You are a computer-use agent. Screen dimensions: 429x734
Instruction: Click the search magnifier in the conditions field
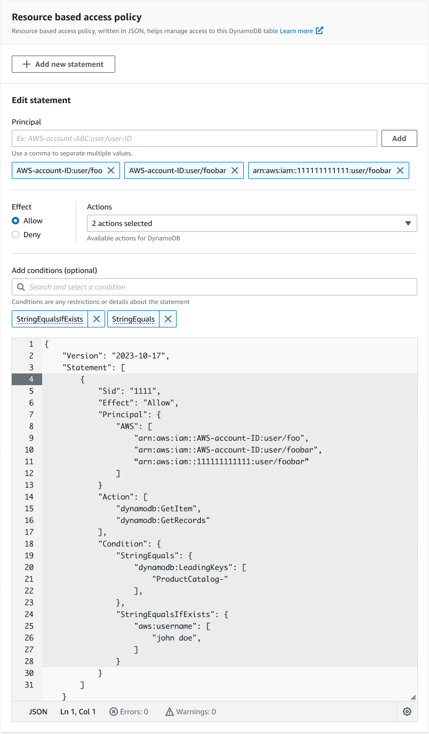click(x=20, y=287)
